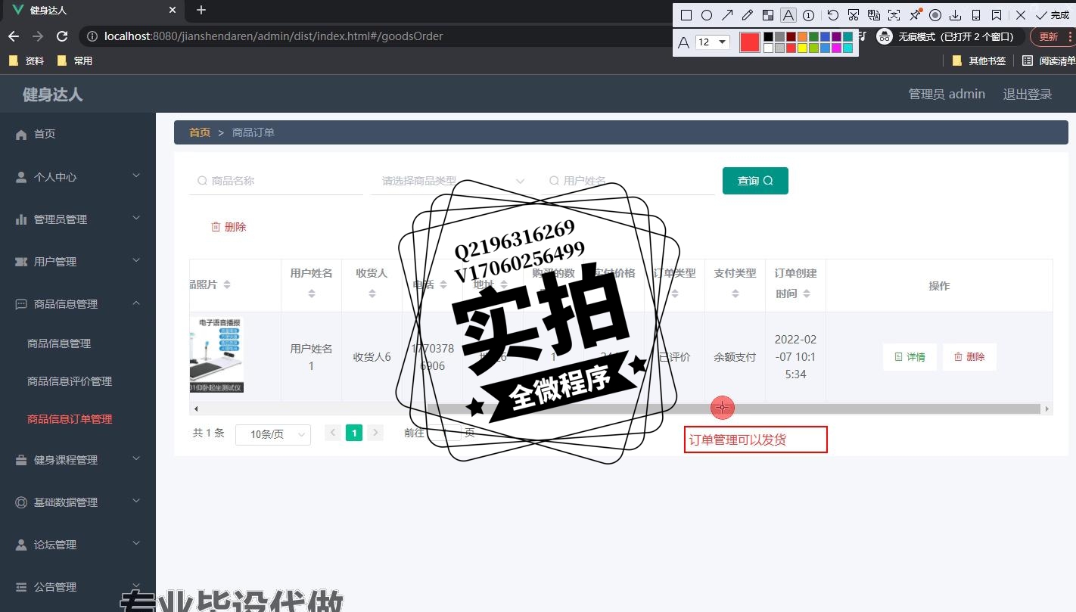Expand the 个人中心 sidebar menu
The image size is (1076, 612).
(78, 176)
